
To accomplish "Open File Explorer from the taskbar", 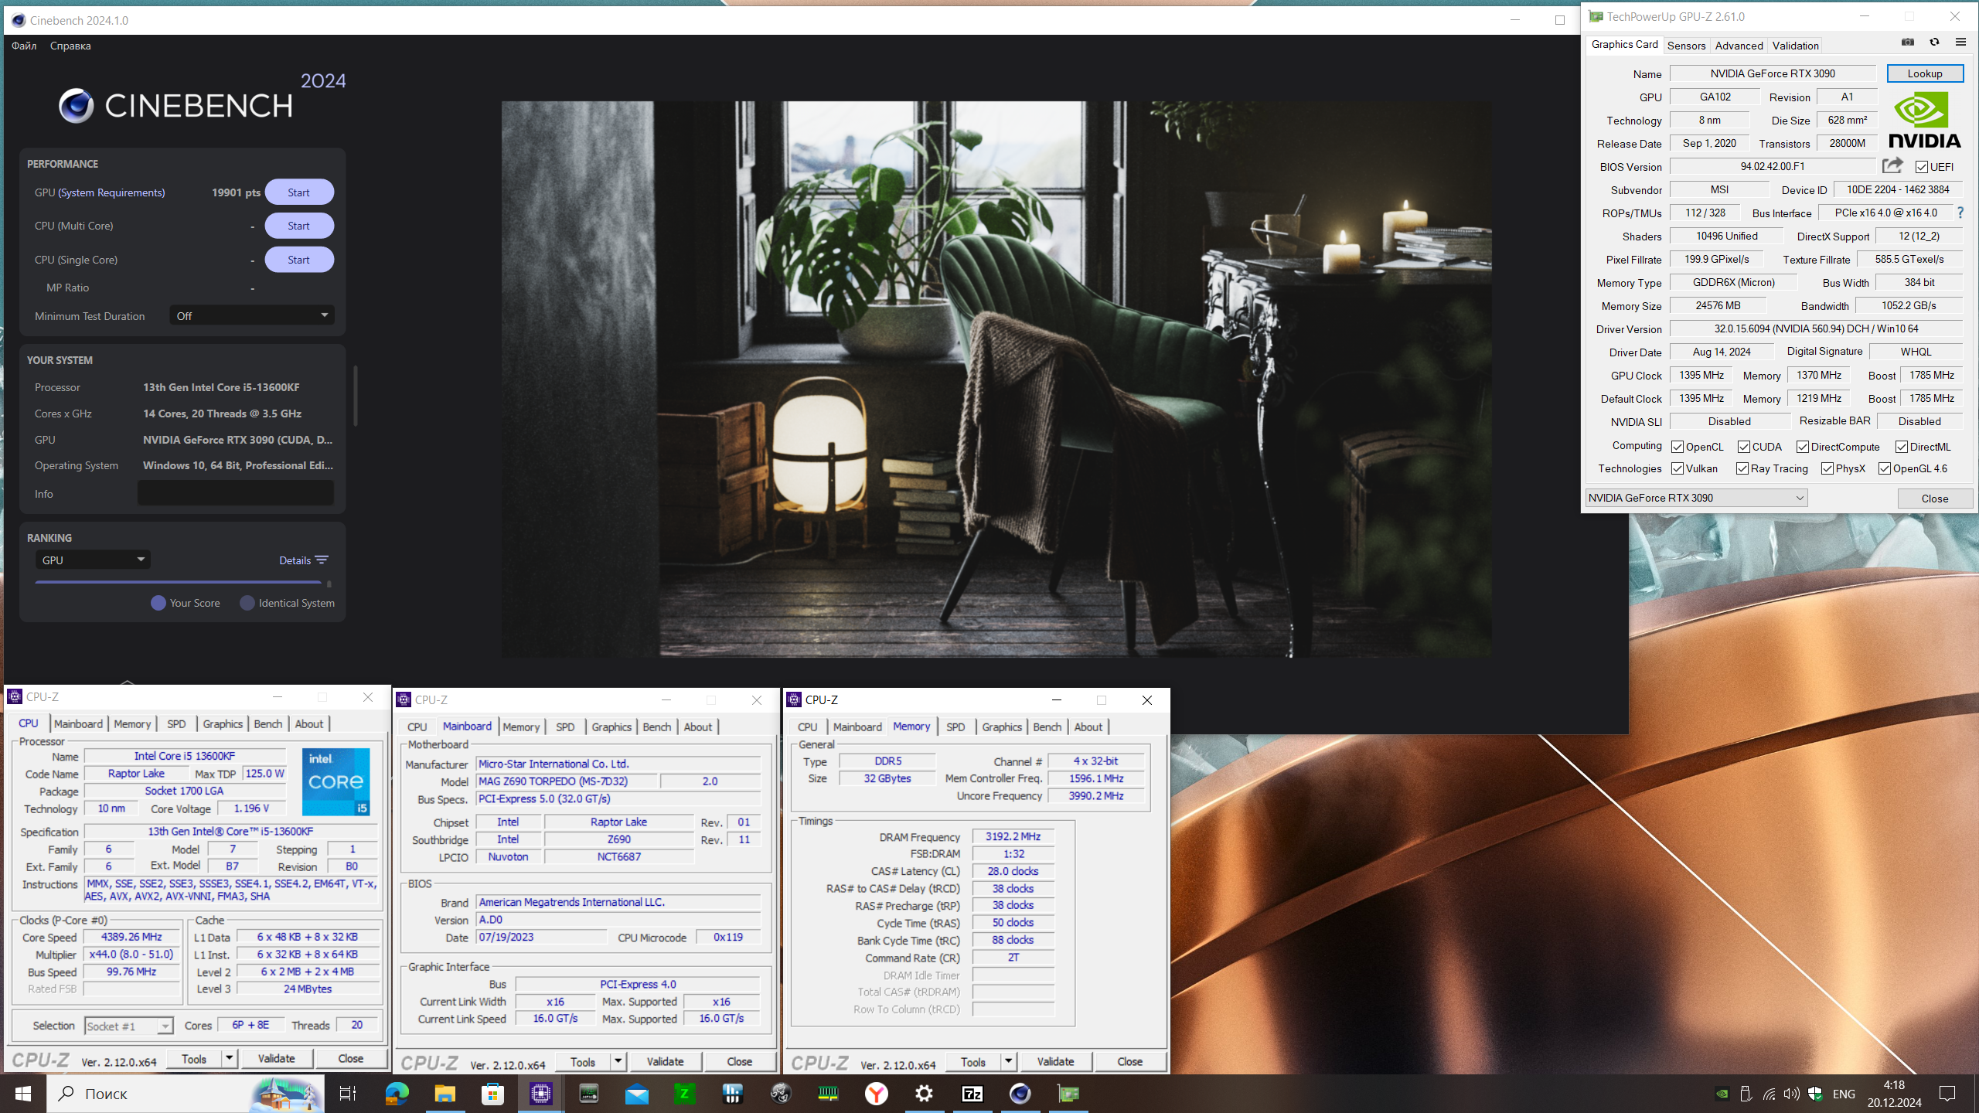I will click(445, 1094).
